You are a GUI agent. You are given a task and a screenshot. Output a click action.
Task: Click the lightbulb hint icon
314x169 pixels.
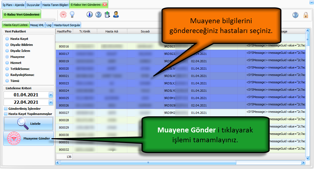[72, 14]
